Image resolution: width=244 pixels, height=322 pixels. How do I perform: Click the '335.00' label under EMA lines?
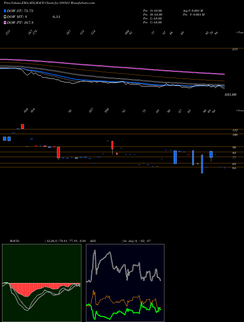[230, 95]
